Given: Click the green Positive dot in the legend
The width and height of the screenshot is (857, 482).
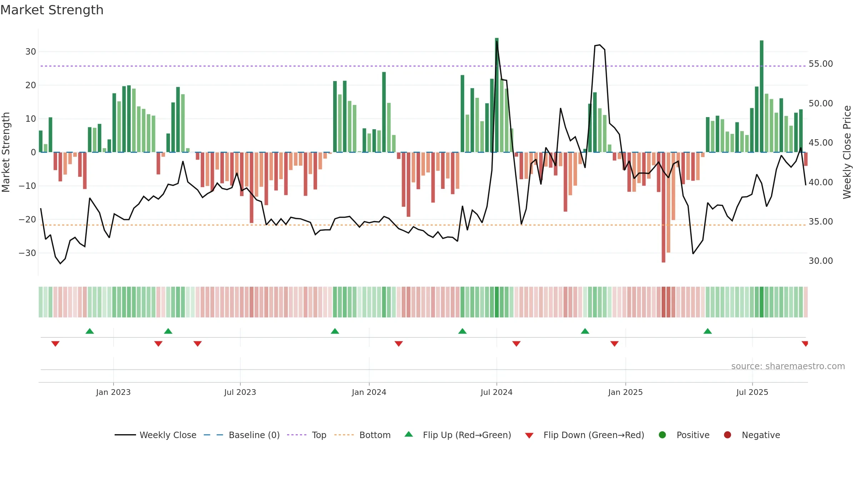Looking at the screenshot, I should (x=662, y=435).
